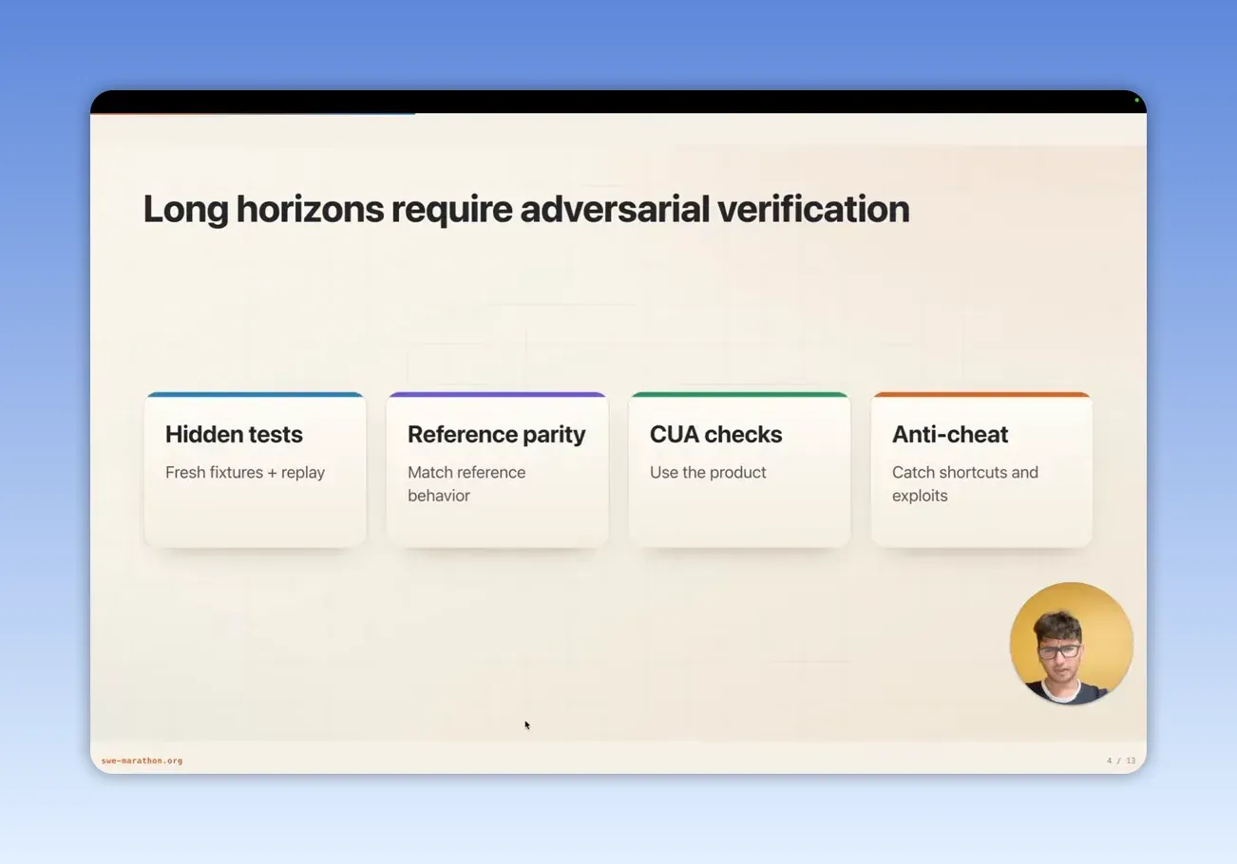Select the Reference parity card heading
1237x864 pixels.
coord(496,434)
